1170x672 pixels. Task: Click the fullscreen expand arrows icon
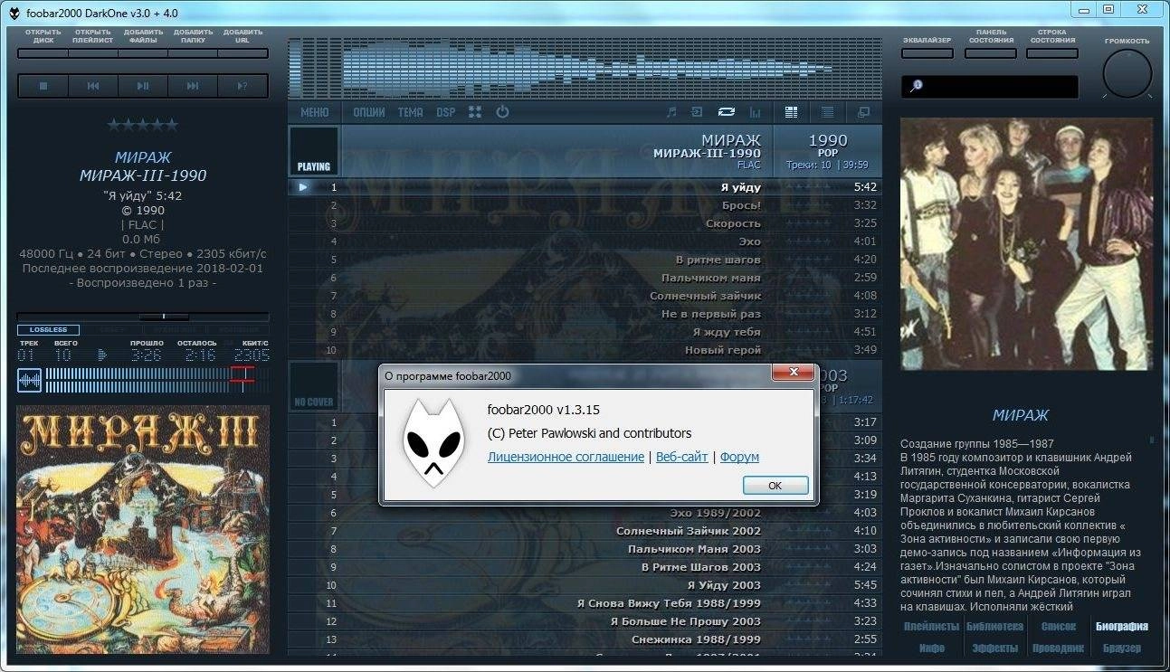coord(474,112)
